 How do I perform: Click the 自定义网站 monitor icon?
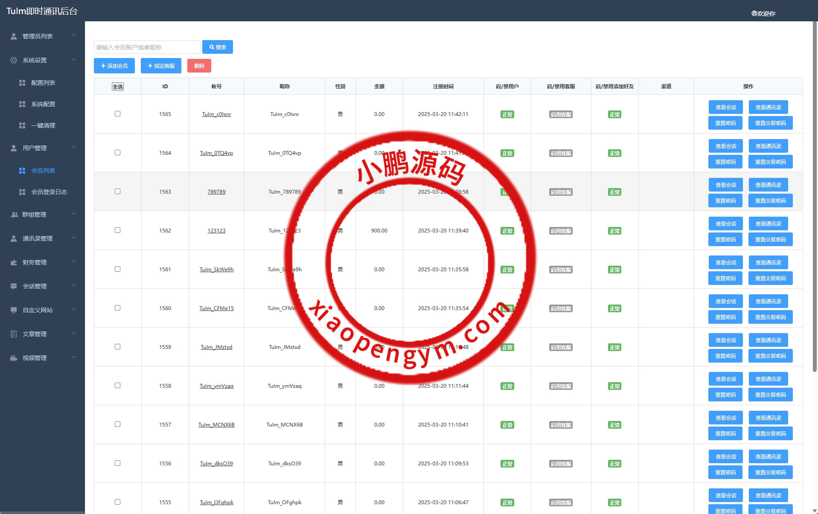tap(14, 310)
